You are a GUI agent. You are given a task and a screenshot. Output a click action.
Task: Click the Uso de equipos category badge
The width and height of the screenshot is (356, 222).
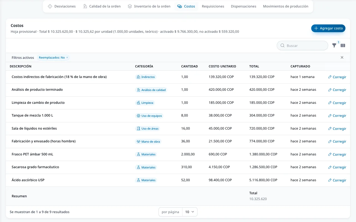149,116
